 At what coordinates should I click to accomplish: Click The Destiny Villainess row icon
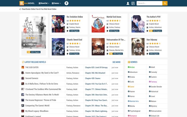click(23, 95)
